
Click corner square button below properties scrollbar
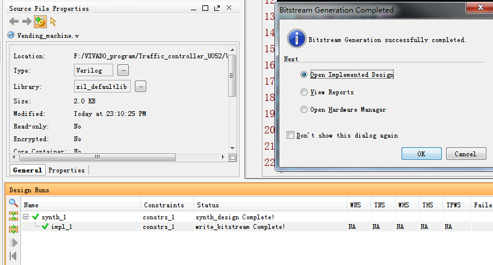click(233, 157)
